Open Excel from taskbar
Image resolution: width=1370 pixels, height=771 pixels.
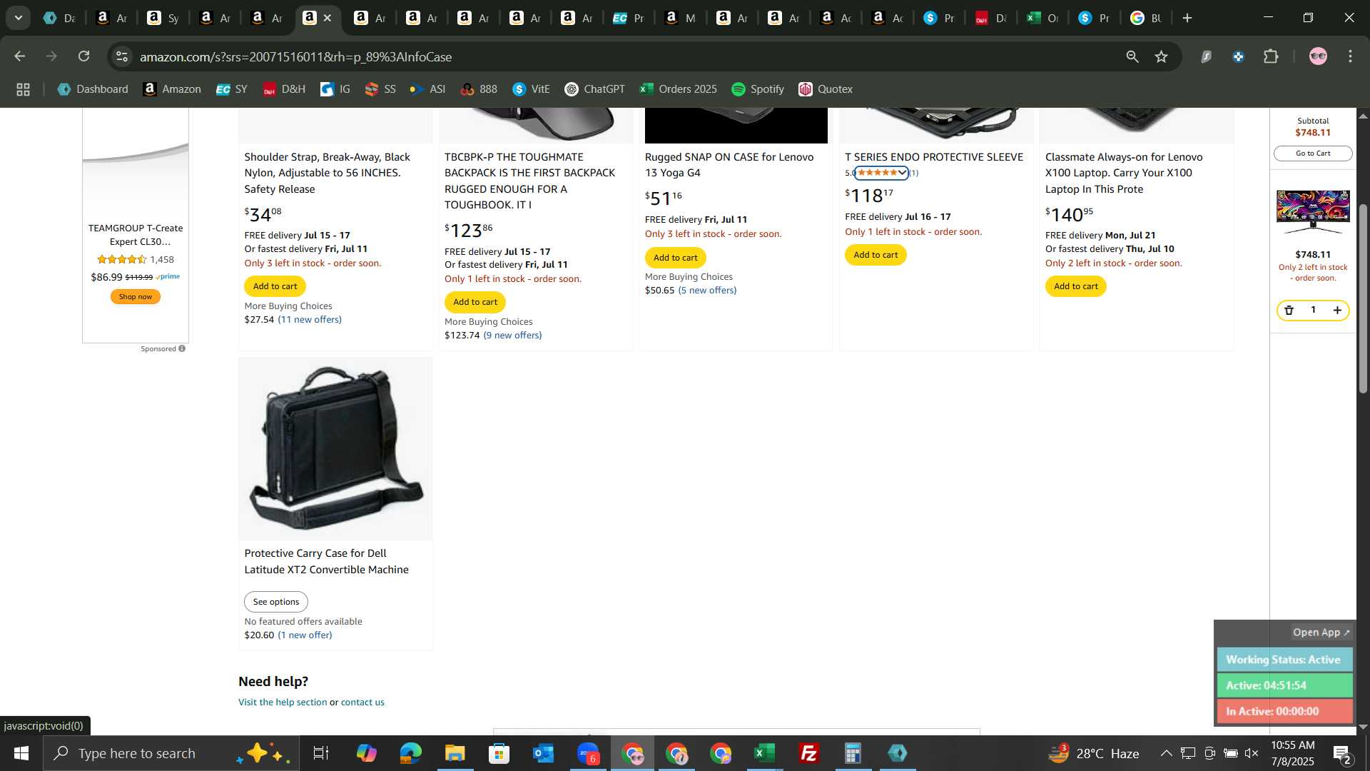(x=765, y=753)
